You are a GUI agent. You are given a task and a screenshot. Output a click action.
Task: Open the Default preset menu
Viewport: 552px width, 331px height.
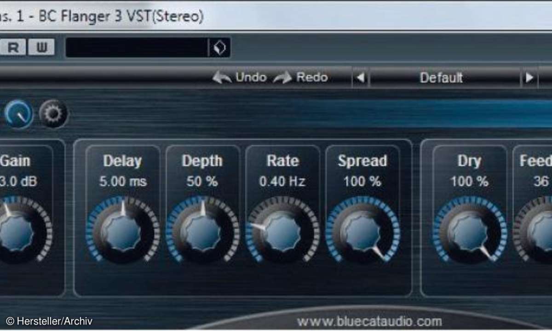pyautogui.click(x=444, y=78)
